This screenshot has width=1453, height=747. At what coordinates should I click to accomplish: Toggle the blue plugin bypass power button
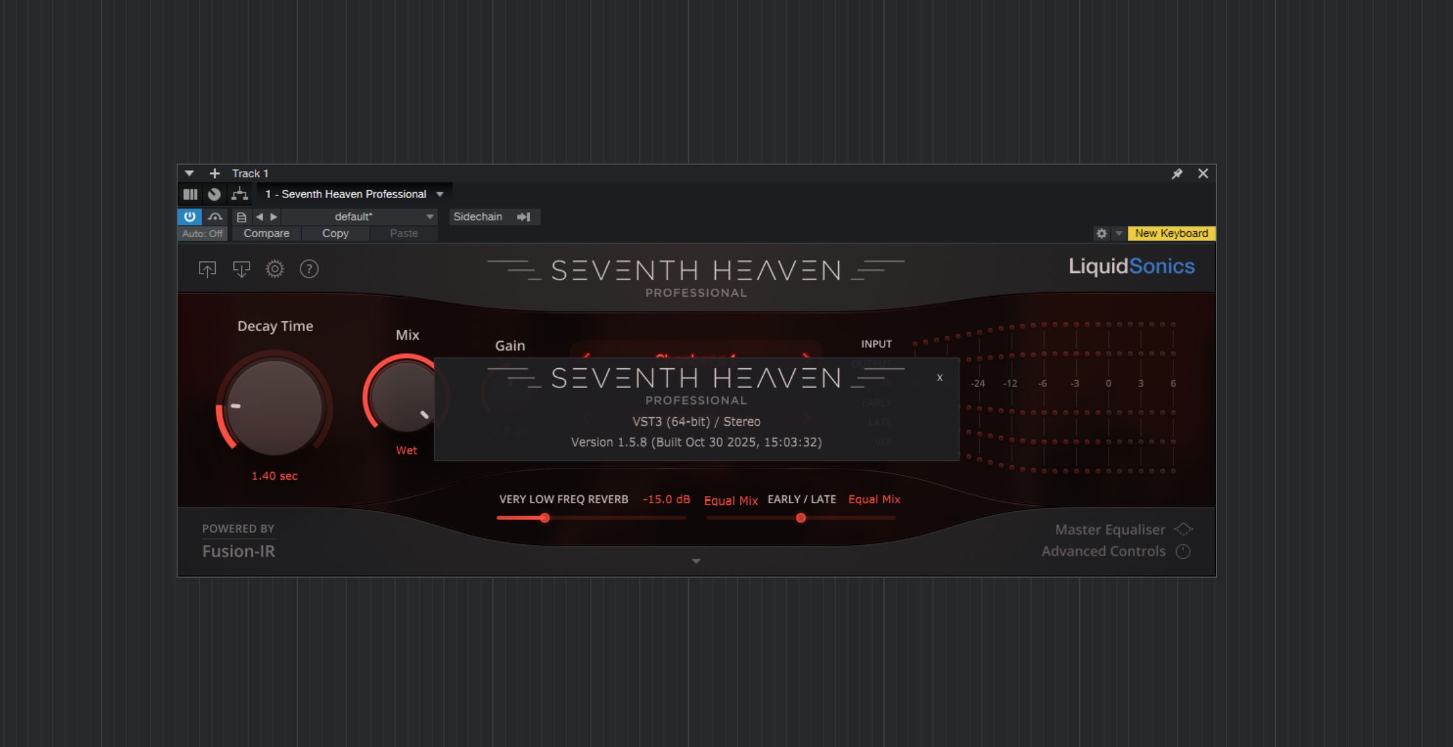(x=189, y=216)
